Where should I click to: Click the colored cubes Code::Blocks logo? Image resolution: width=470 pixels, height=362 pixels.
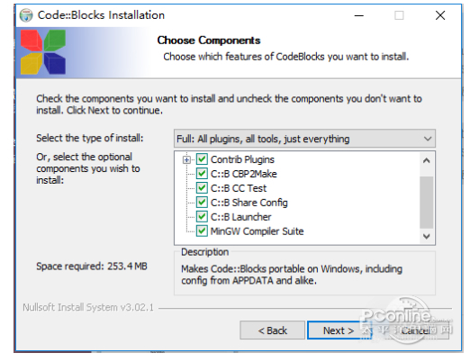coord(43,52)
